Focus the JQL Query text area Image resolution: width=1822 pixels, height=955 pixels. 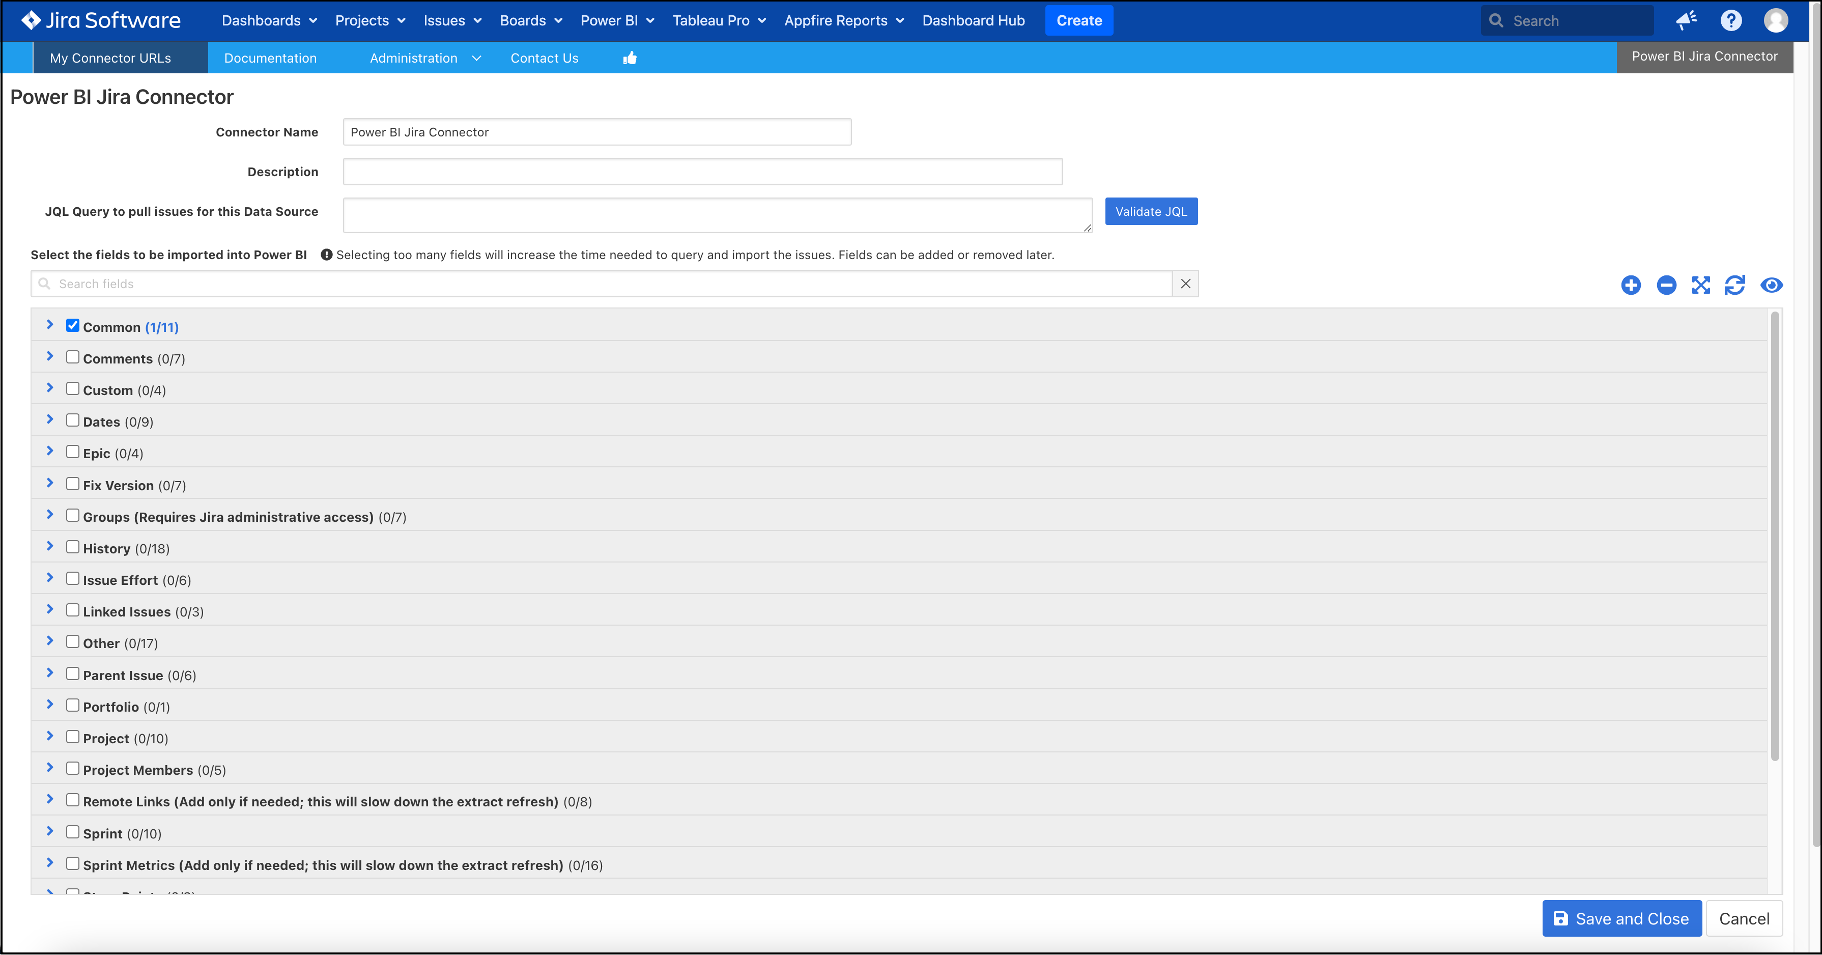pyautogui.click(x=717, y=215)
